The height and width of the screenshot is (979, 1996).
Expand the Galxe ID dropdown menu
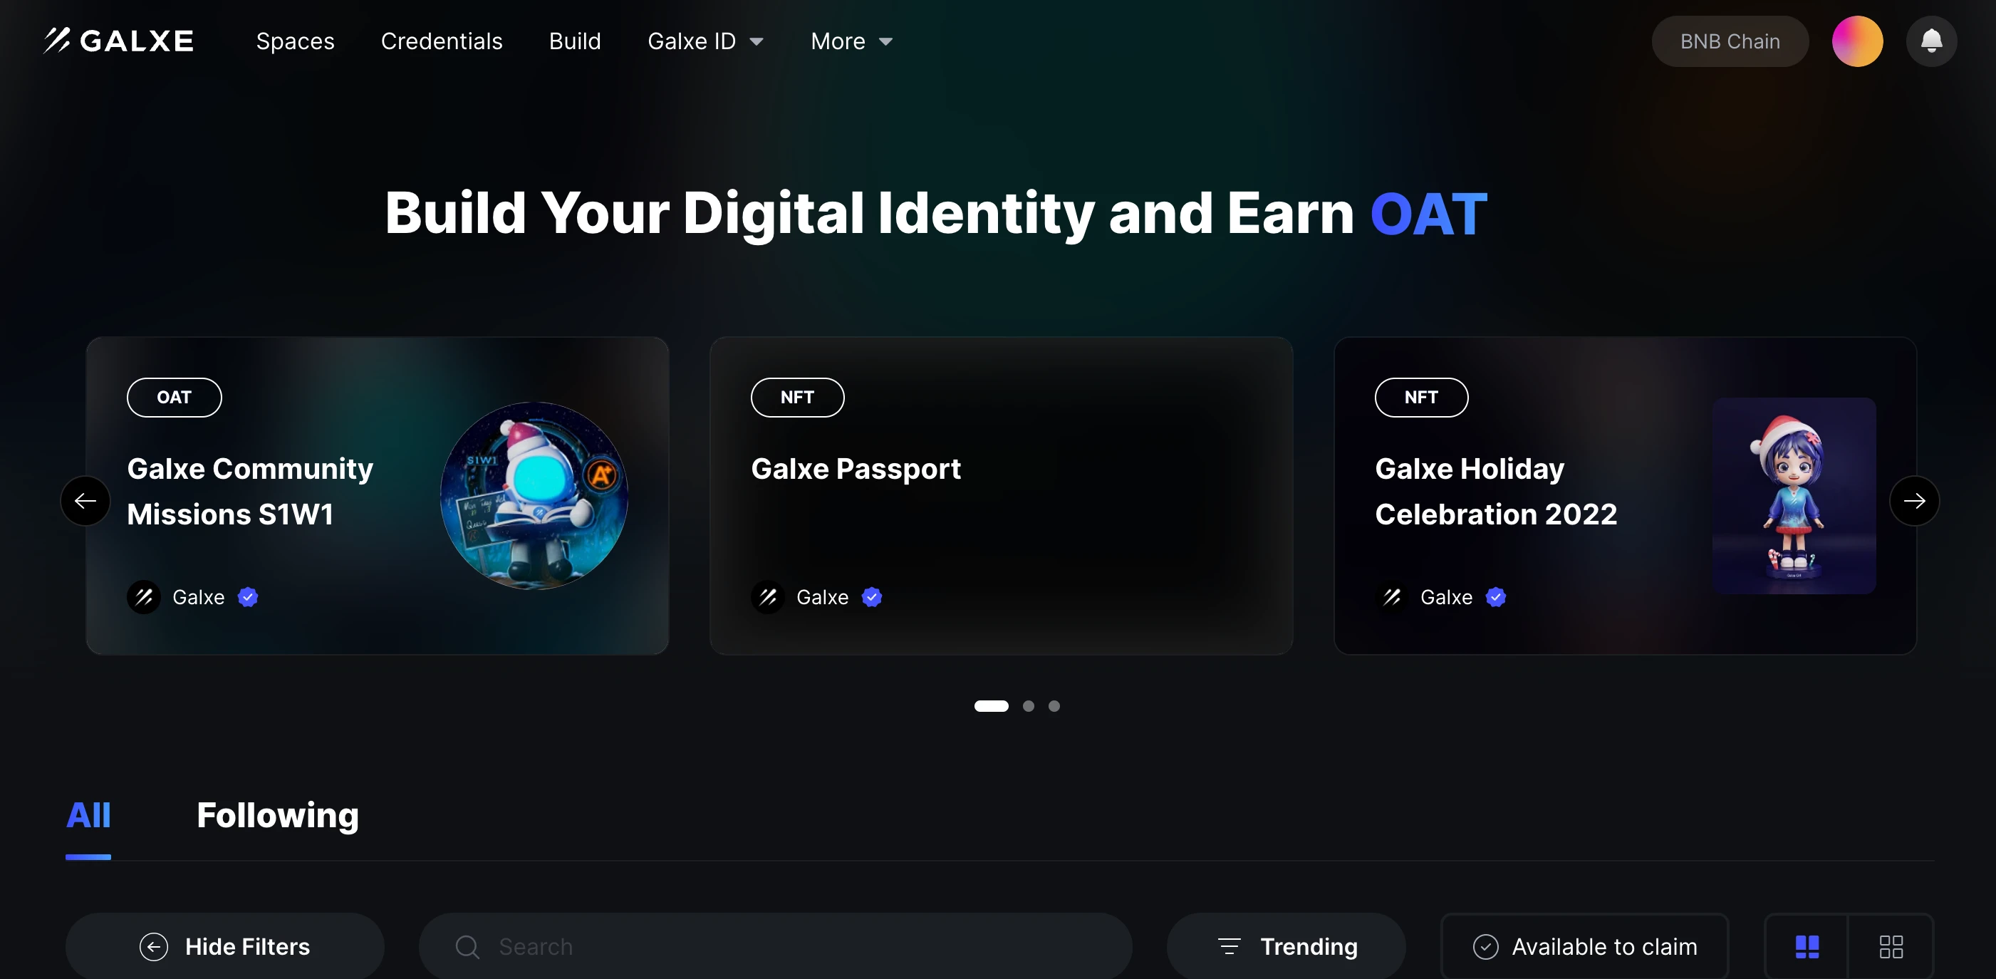[702, 41]
